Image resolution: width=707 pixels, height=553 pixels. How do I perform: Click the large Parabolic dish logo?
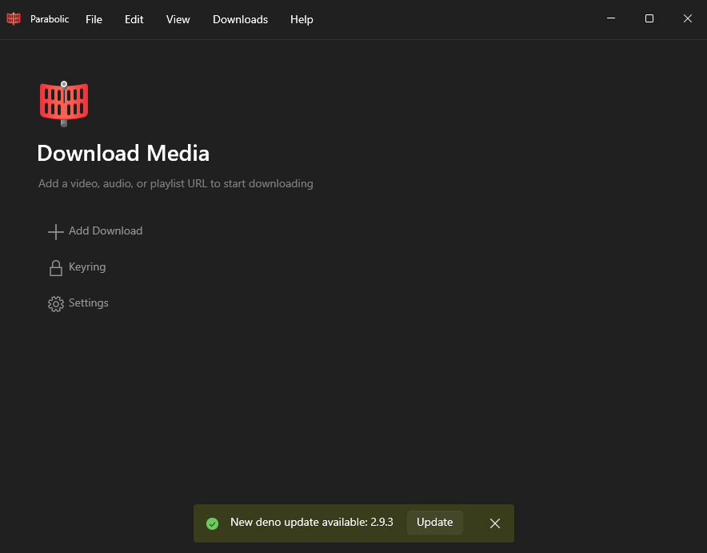[x=64, y=104]
